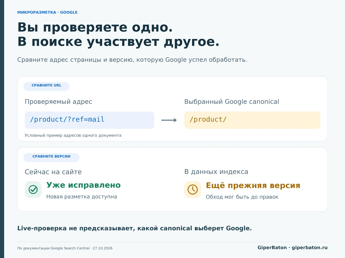This screenshot has width=345, height=258.
Task: Click the headline line В поиске участвует другое.
Action: coord(118,42)
